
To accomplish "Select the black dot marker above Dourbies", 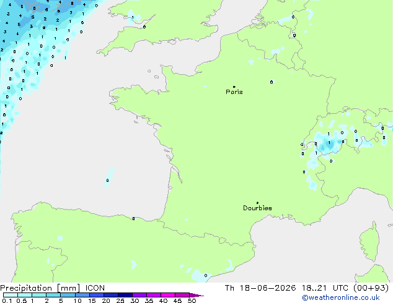I will (257, 203).
